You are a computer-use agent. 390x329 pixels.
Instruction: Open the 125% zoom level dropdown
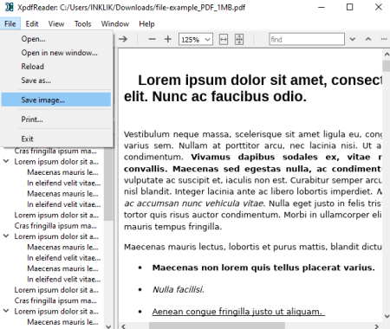pyautogui.click(x=196, y=39)
